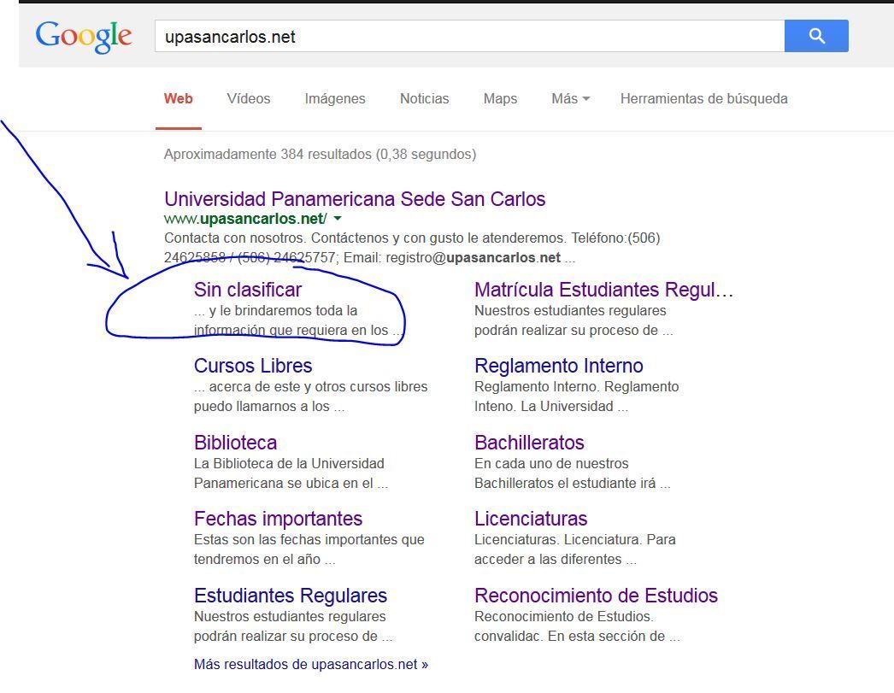Image resolution: width=894 pixels, height=693 pixels.
Task: Open the Licenciaturas sitelink
Action: 531,519
